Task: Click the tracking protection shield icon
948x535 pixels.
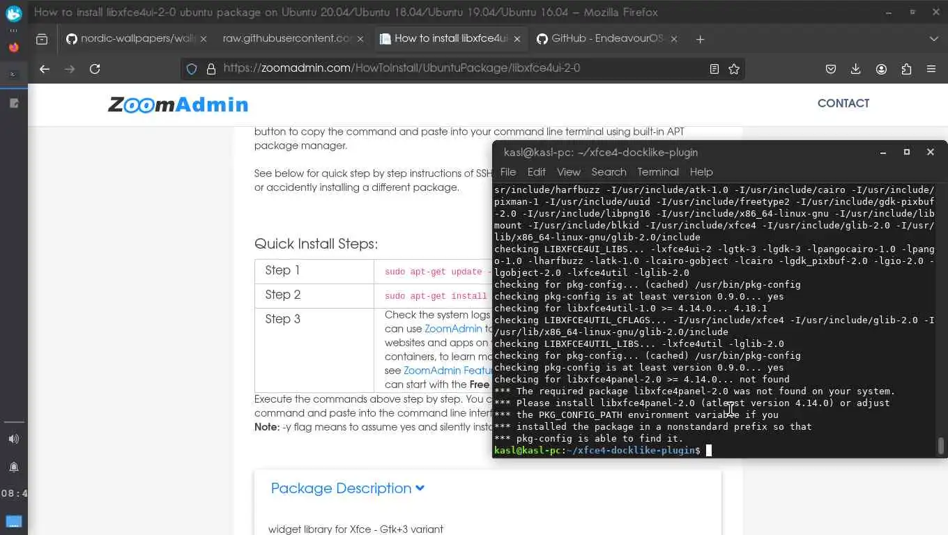Action: tap(192, 69)
